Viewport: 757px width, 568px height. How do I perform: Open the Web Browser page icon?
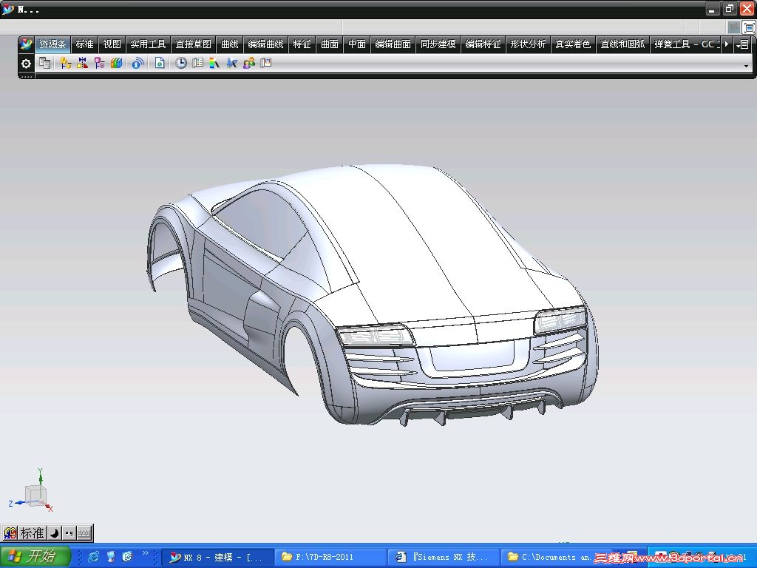coord(160,63)
